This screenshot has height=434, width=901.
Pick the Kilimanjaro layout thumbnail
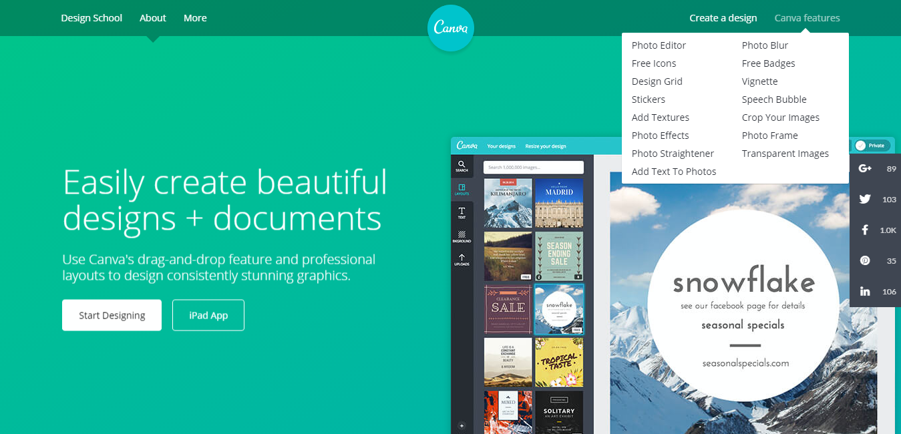[x=508, y=202]
